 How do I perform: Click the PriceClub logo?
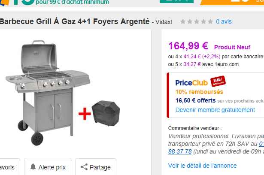[x=191, y=83]
